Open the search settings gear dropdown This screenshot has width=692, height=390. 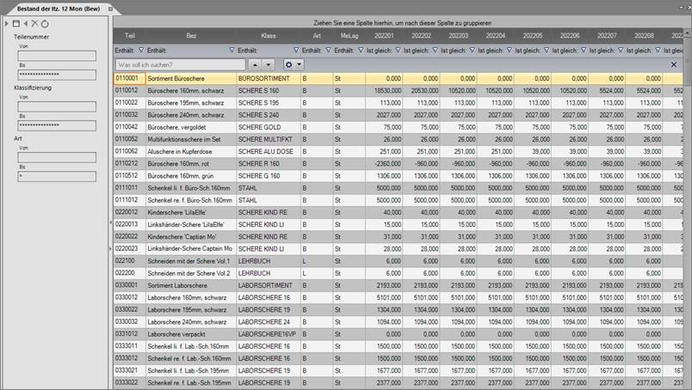tap(293, 64)
